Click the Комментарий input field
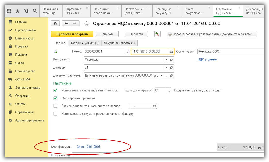 (x=168, y=155)
